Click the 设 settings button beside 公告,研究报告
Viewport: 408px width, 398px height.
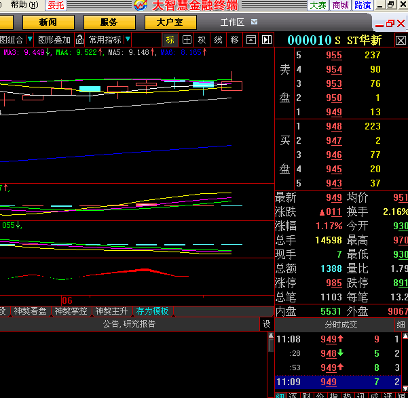(x=266, y=324)
